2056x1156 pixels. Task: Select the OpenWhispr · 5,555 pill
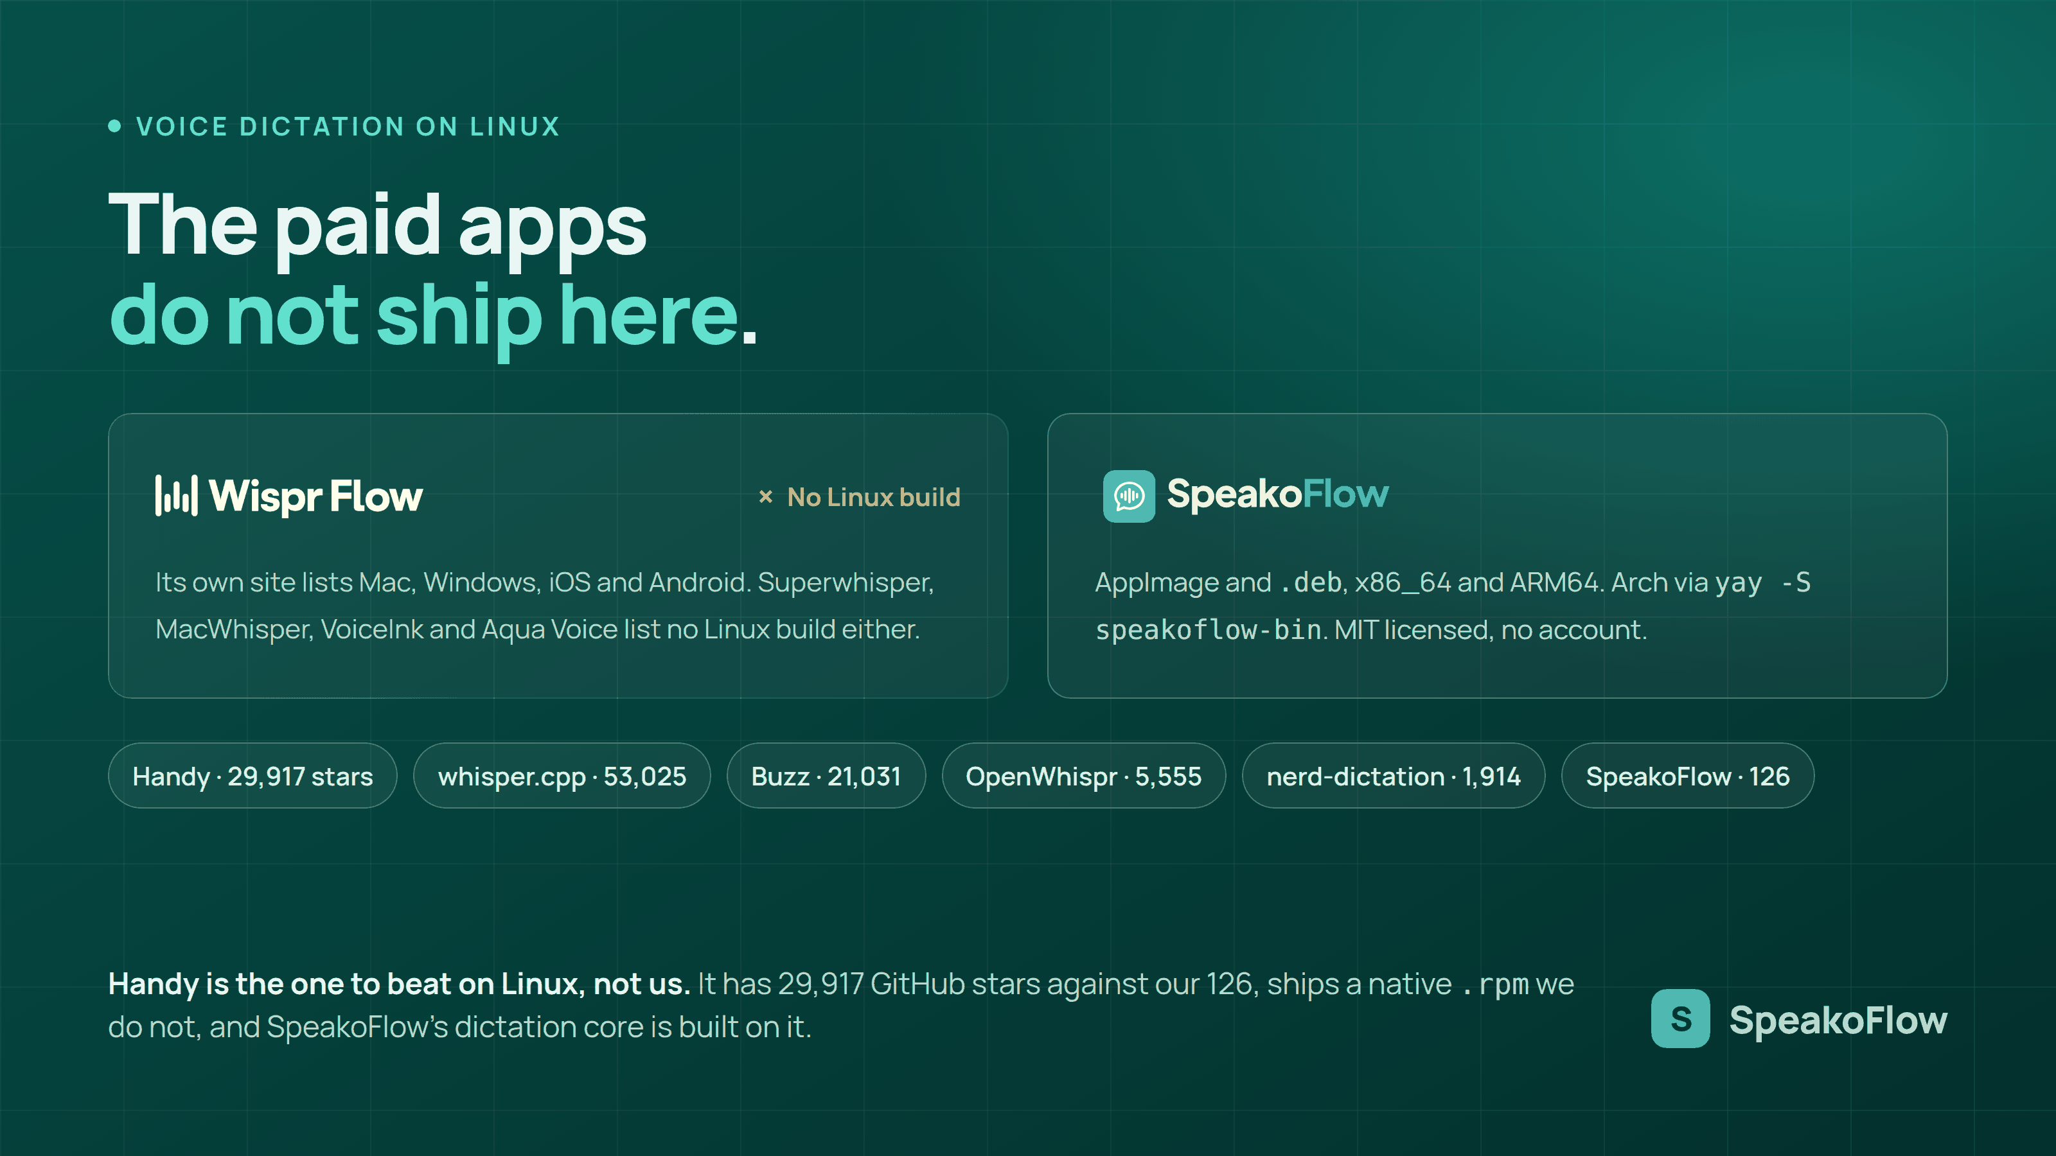(1083, 775)
